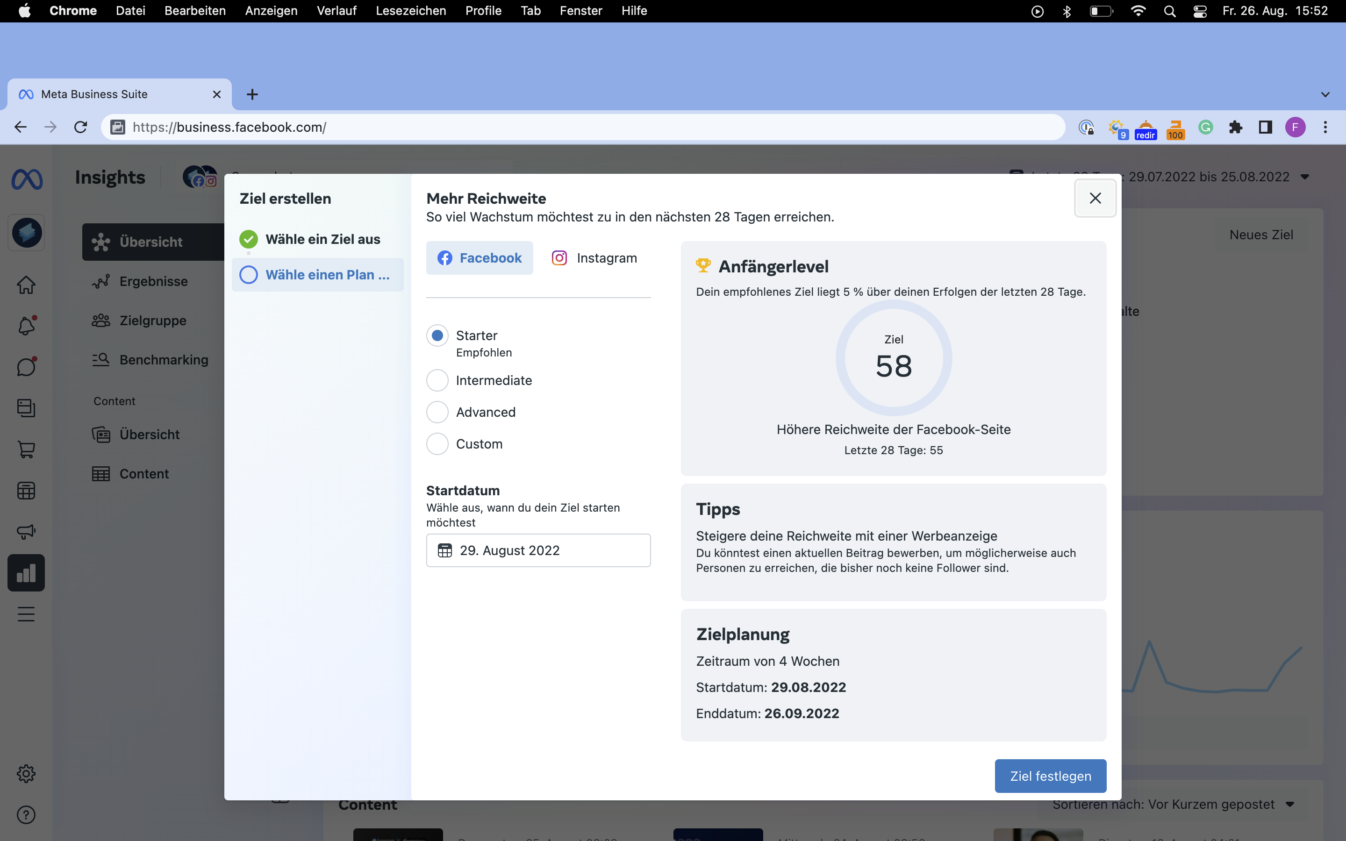Open the messages chat bubble icon

(26, 367)
